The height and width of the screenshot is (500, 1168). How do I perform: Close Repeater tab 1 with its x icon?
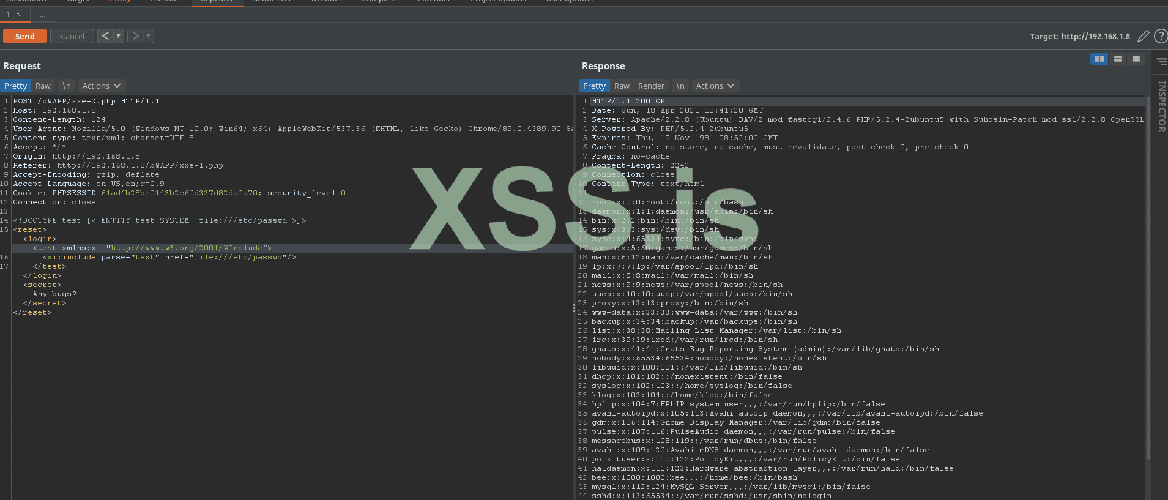click(x=18, y=14)
